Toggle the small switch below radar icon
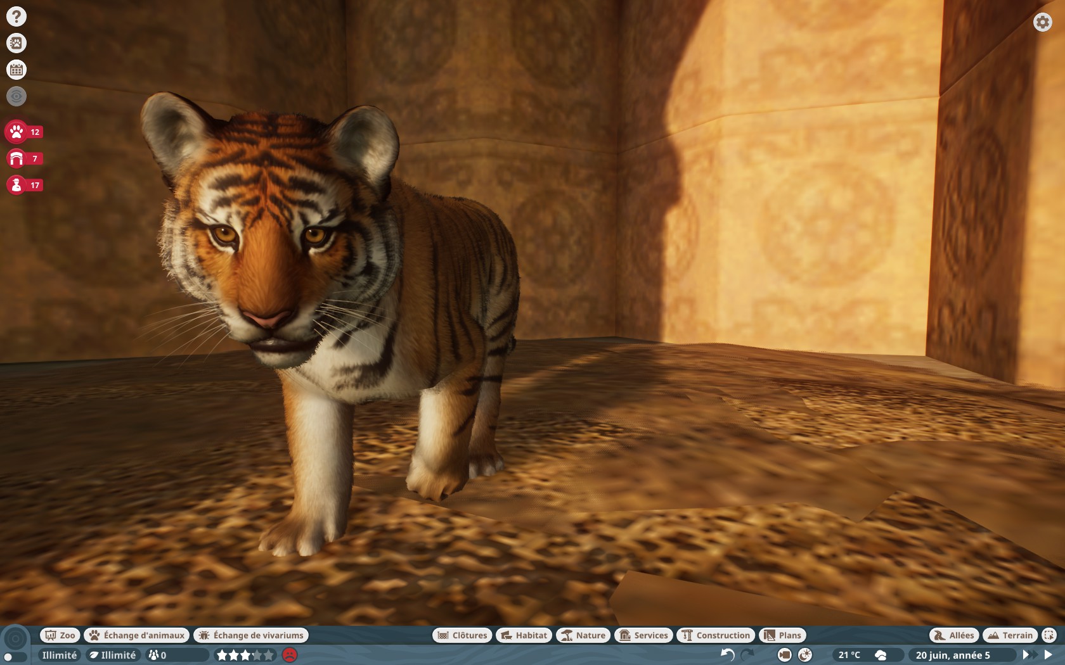Screen dimensions: 1065x665 (x=15, y=657)
